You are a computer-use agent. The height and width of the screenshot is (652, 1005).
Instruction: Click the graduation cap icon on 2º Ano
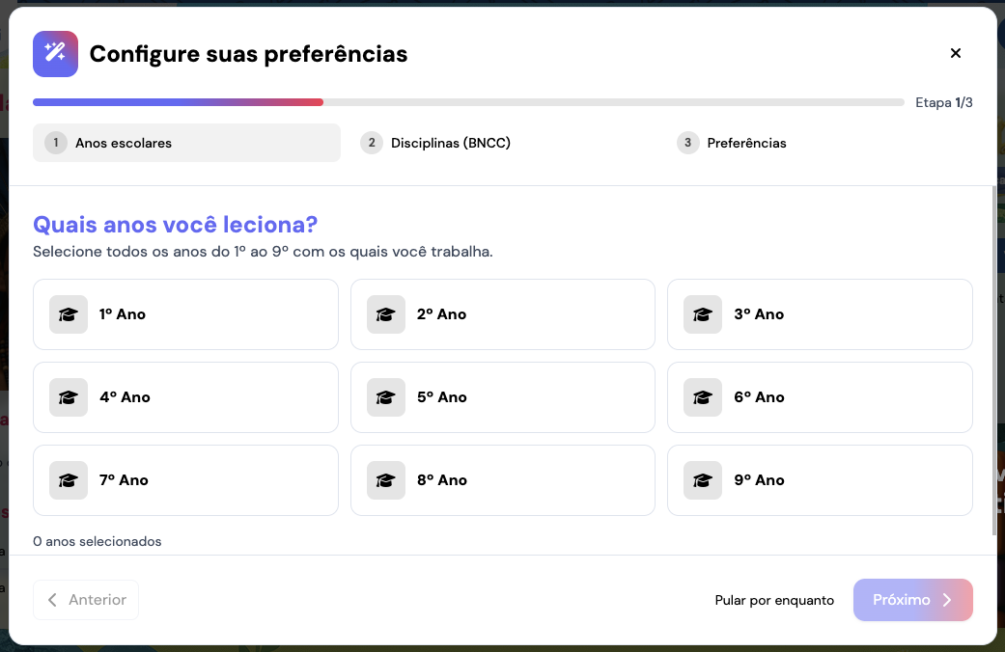tap(385, 314)
